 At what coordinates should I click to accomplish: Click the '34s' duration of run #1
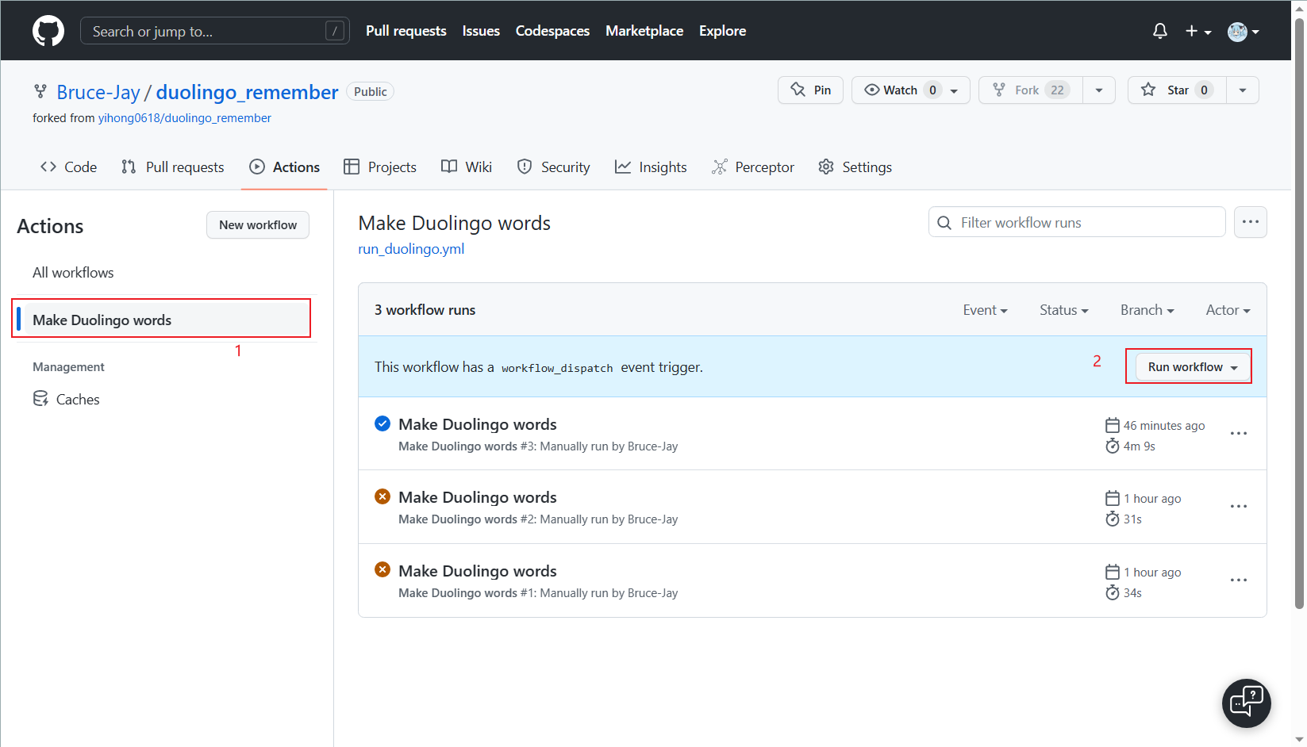coord(1132,593)
